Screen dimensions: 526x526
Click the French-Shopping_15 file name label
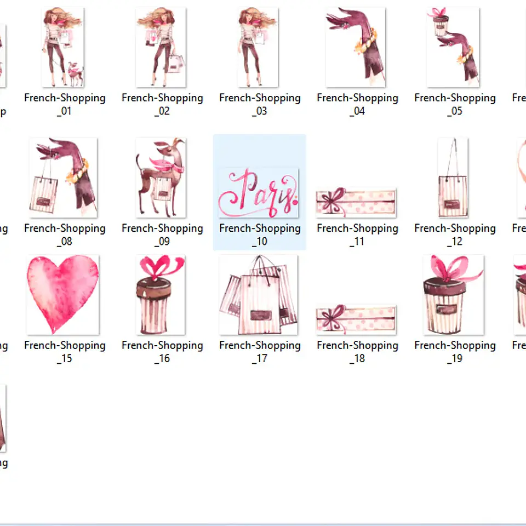tap(65, 352)
